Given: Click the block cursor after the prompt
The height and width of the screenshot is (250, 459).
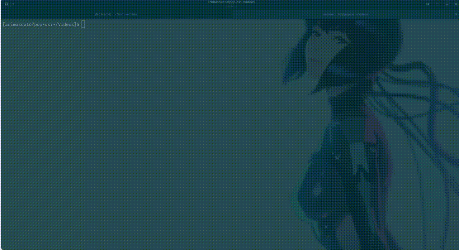Looking at the screenshot, I should (x=83, y=24).
